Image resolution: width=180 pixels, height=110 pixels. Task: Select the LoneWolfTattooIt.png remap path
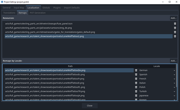point(69,83)
